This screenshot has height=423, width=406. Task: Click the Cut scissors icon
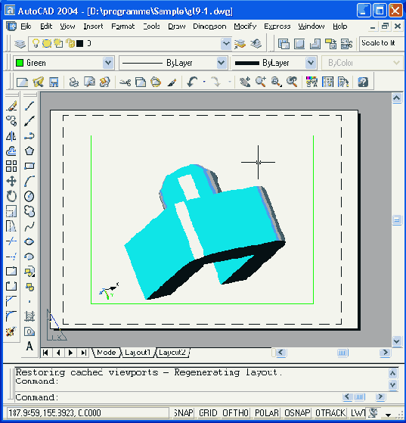pos(125,82)
